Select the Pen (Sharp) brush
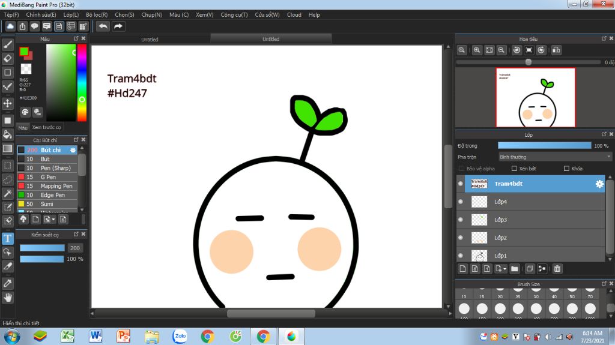The image size is (615, 345). coord(47,168)
